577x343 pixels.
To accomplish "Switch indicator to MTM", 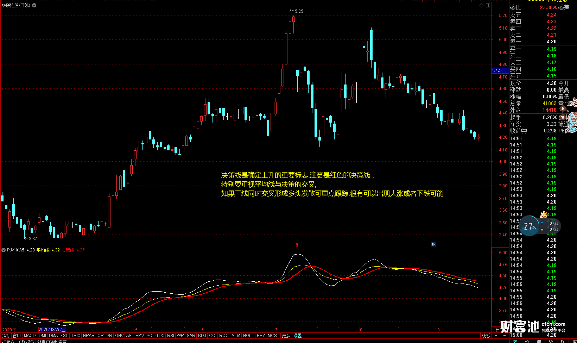I will pos(236,336).
